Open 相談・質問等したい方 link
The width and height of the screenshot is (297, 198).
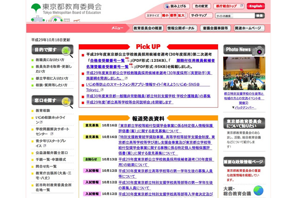coord(52,85)
